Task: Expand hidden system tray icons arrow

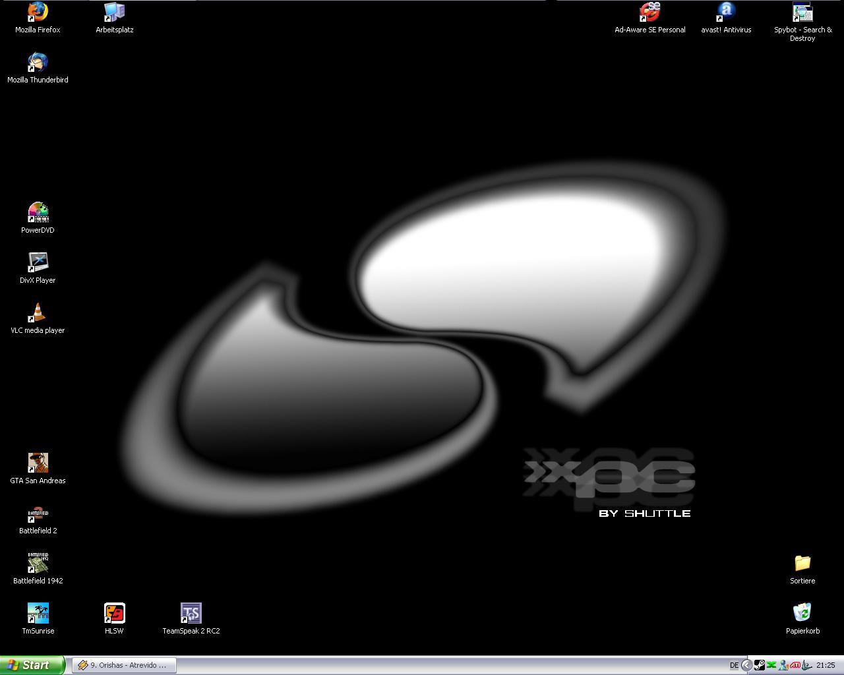Action: (x=746, y=665)
